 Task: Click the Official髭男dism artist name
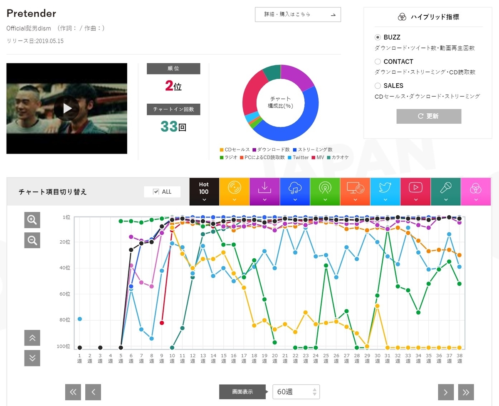click(29, 28)
